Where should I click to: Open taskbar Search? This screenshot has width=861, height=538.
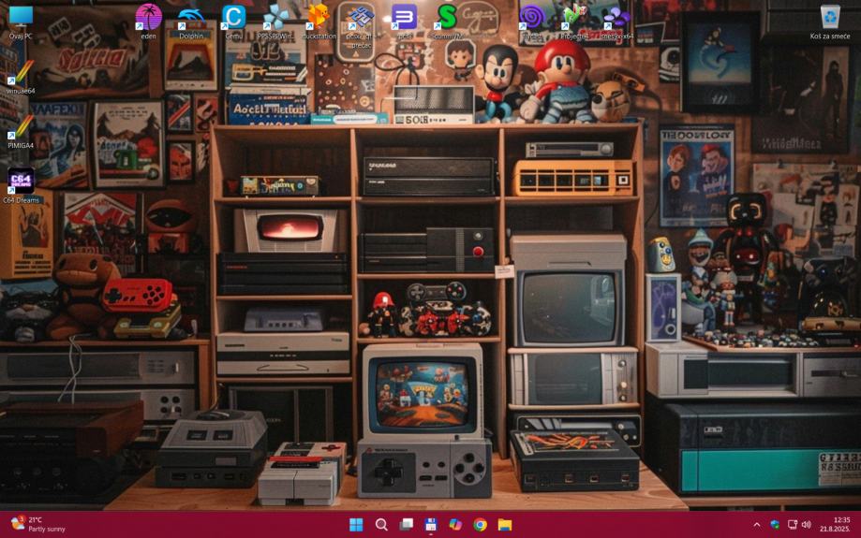381,525
